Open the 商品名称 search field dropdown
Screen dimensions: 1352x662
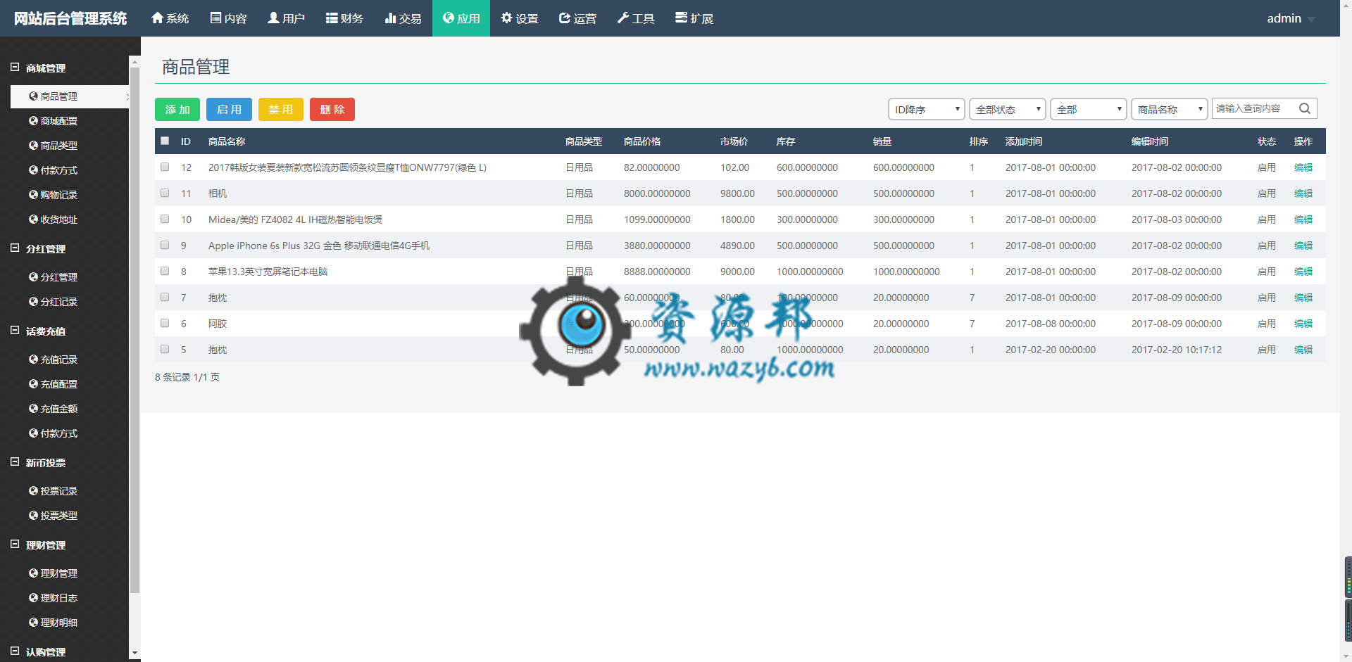(x=1169, y=109)
